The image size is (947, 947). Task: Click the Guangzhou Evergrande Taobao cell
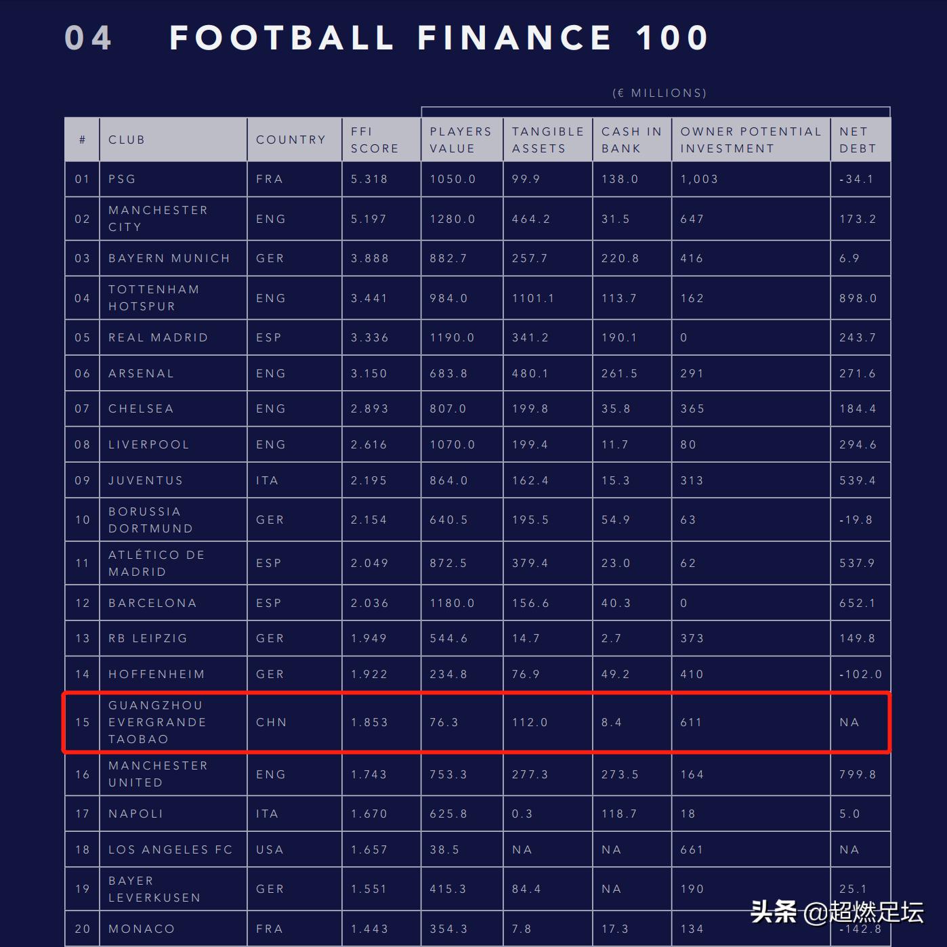point(157,722)
